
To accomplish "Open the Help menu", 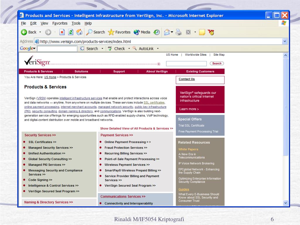I will click(x=88, y=23).
